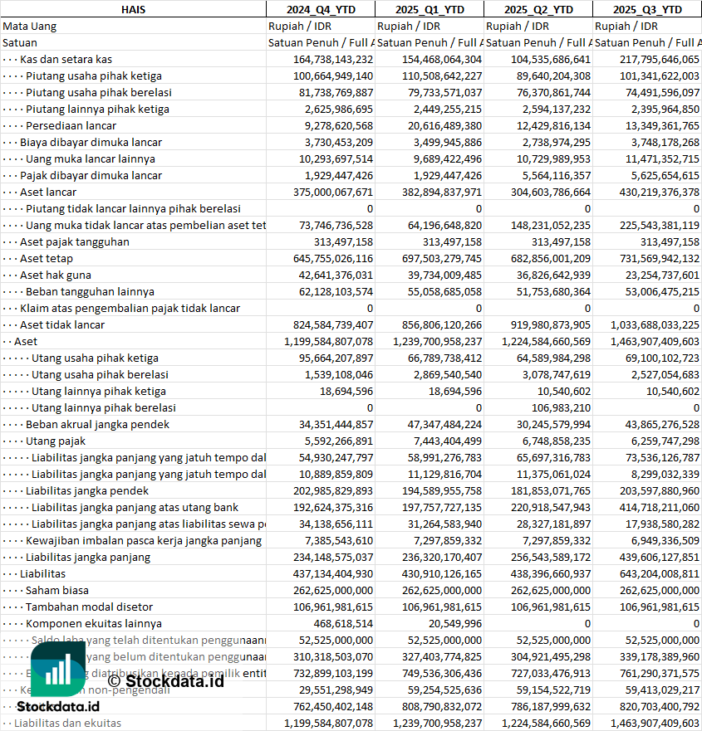This screenshot has height=731, width=702.
Task: Select Tambahan modal disetor label
Action: (x=89, y=607)
